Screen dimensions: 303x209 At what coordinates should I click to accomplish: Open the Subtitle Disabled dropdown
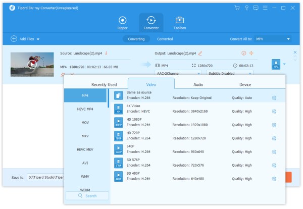tap(229, 73)
